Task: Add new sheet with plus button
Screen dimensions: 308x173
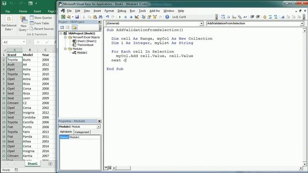Action: point(50,164)
